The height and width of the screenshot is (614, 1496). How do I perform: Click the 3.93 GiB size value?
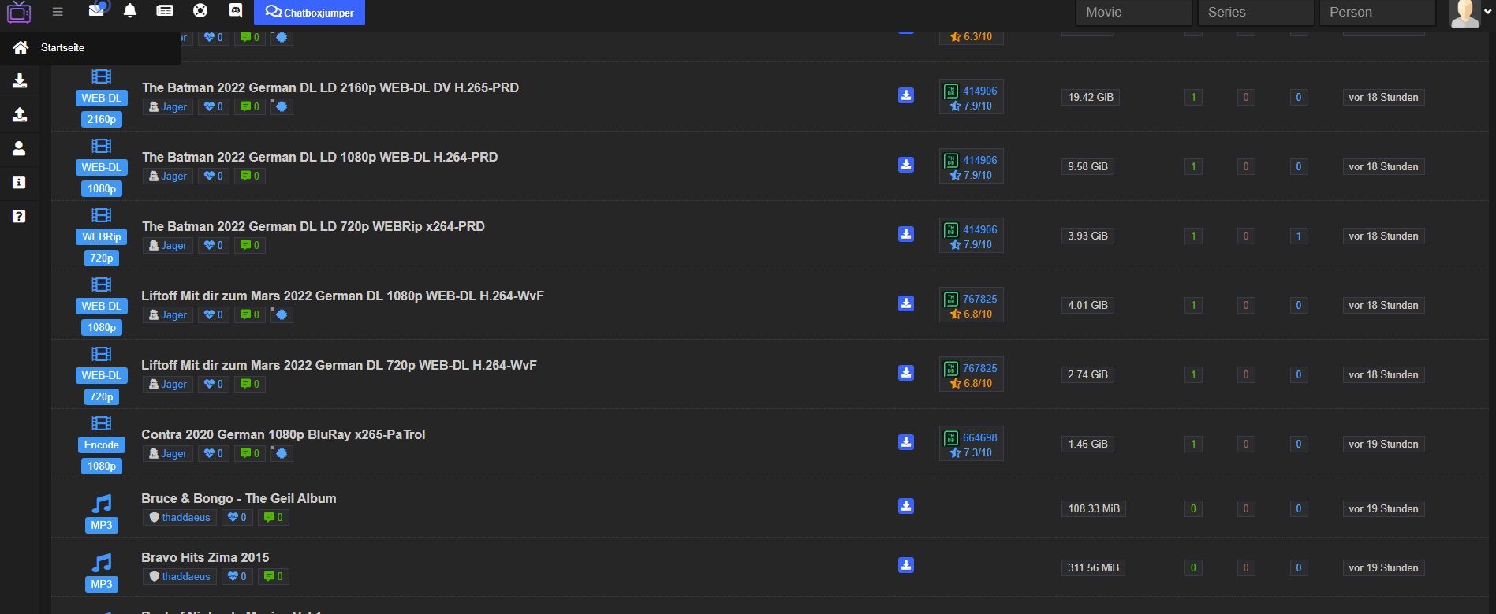click(x=1087, y=236)
